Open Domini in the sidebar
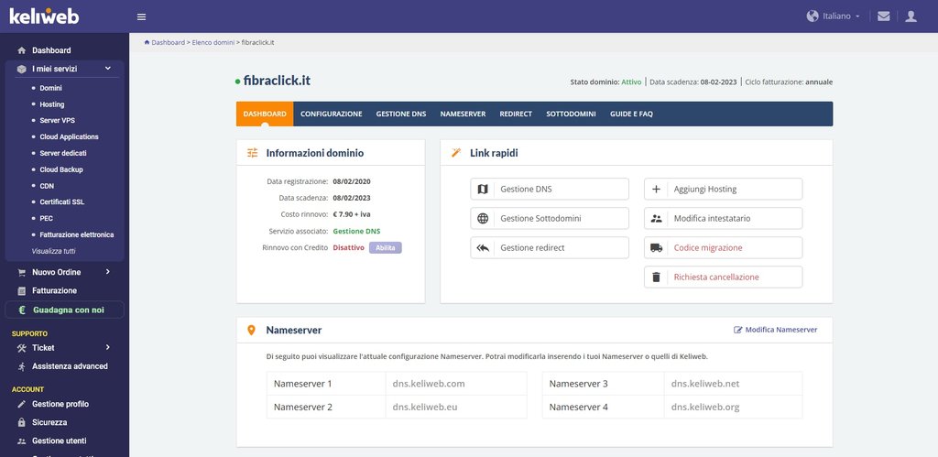938x457 pixels. 51,88
